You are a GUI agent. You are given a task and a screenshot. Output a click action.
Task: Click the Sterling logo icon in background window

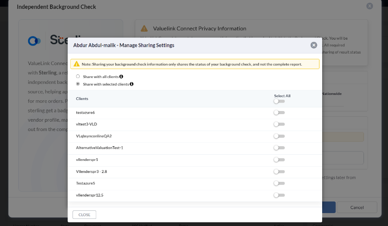[34, 41]
